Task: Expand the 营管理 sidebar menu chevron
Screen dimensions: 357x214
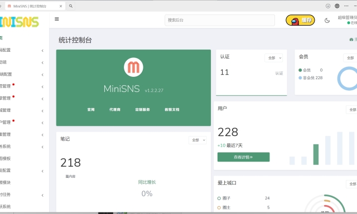Action: point(42,86)
